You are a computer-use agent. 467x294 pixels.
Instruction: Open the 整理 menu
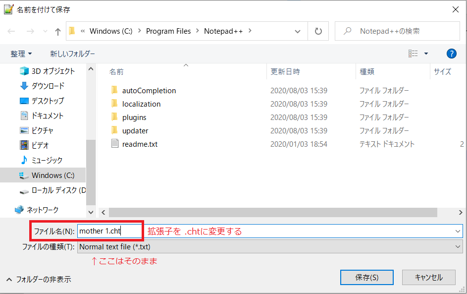click(21, 54)
